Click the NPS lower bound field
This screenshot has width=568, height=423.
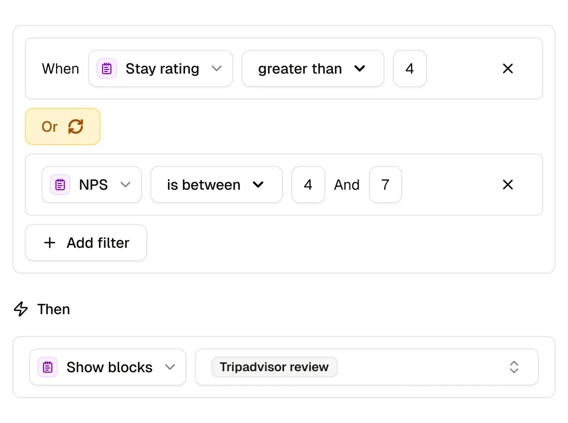(x=308, y=185)
